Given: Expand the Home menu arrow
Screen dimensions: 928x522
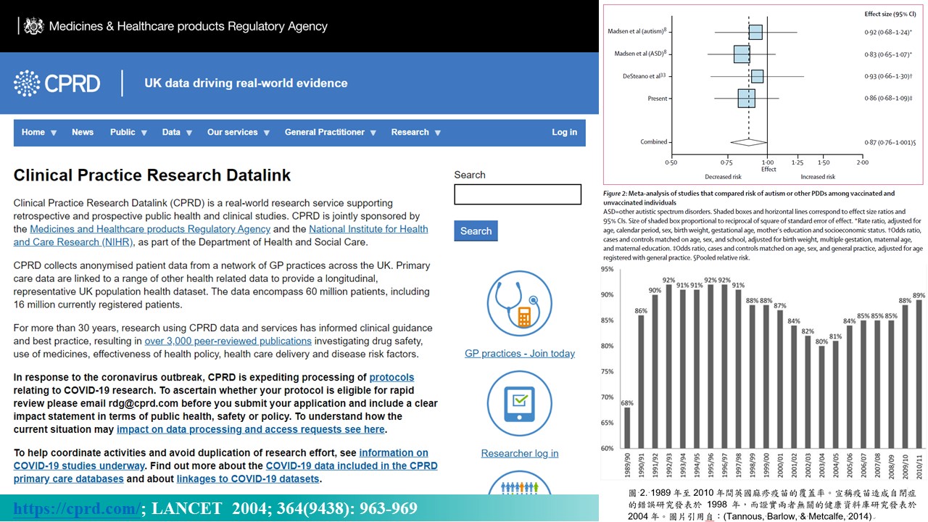Looking at the screenshot, I should (x=54, y=133).
